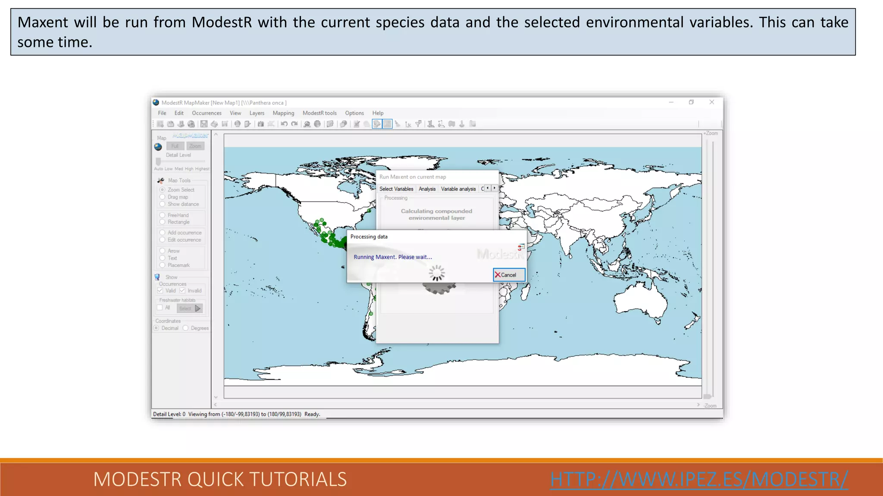The image size is (883, 496).
Task: Enable the All freshwater habitats checkbox
Action: [x=160, y=307]
